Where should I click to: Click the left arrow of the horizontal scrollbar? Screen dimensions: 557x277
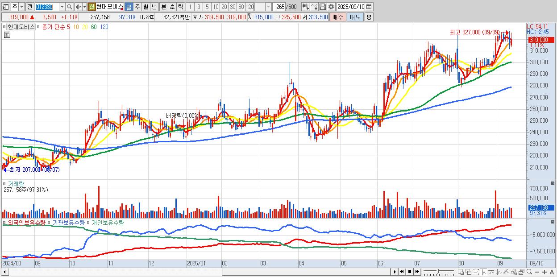[x=5, y=272]
